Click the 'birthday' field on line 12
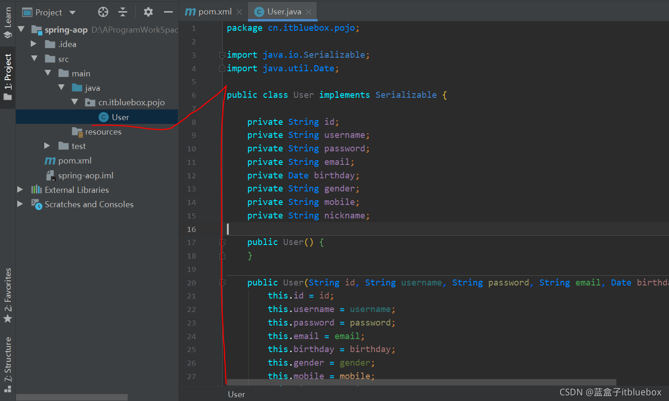Screen dimensions: 669x401 334,175
